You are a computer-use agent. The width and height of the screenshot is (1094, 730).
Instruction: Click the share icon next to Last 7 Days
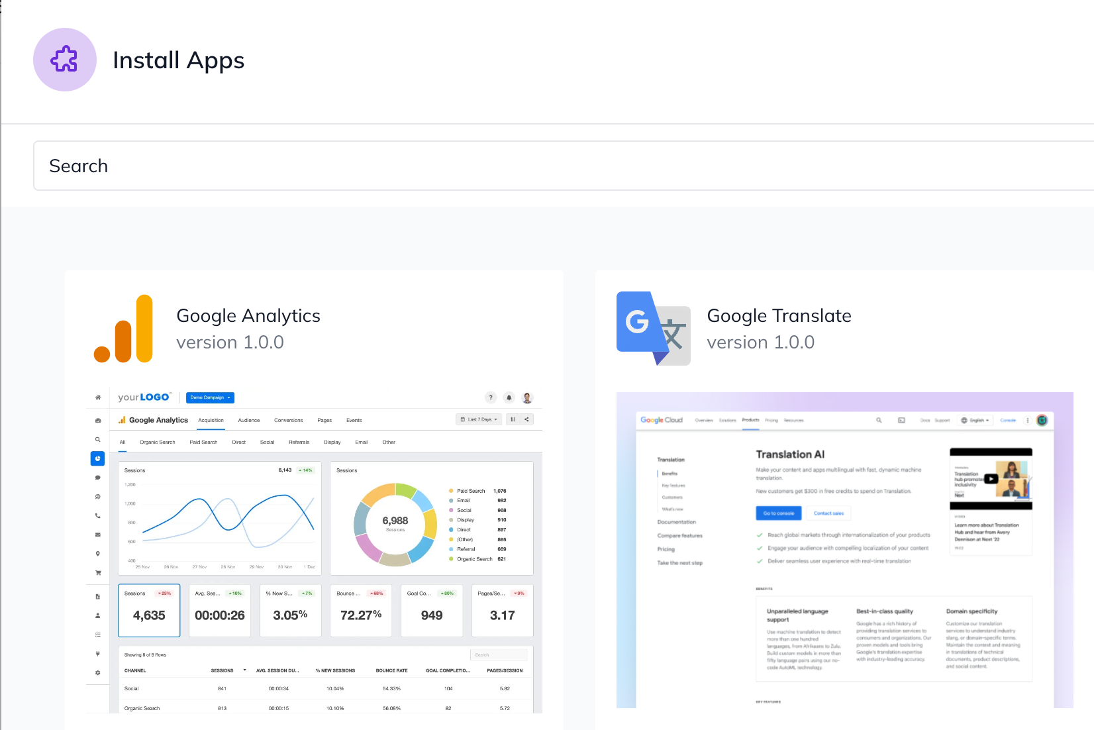528,419
